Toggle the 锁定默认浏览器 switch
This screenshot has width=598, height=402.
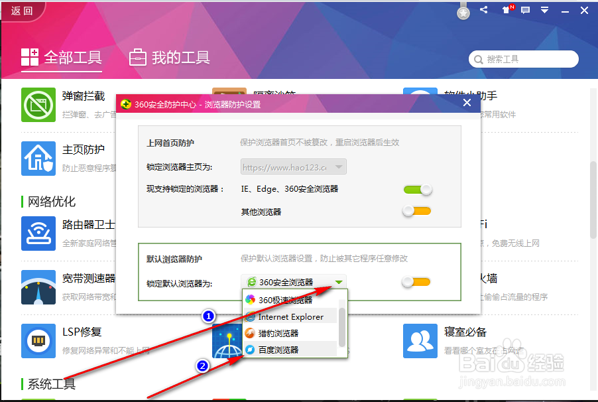pos(416,282)
